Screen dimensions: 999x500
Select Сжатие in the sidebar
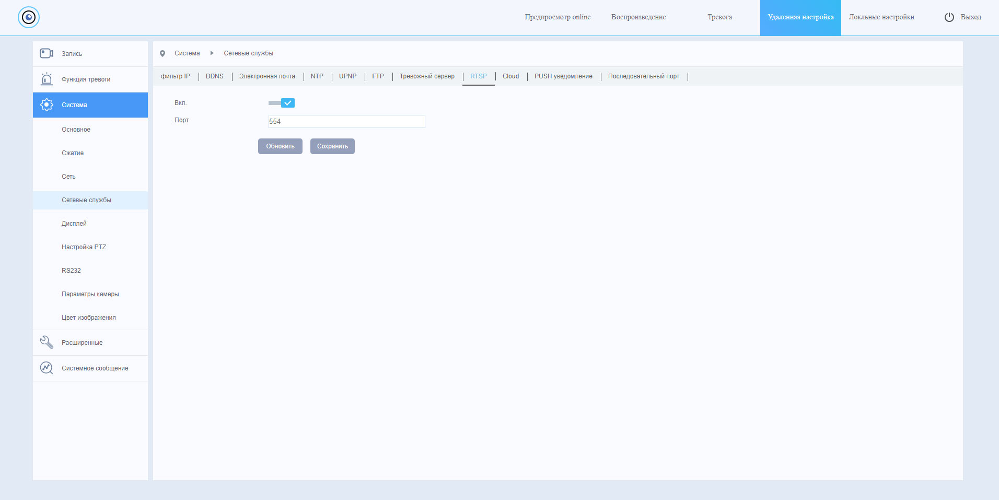point(90,153)
